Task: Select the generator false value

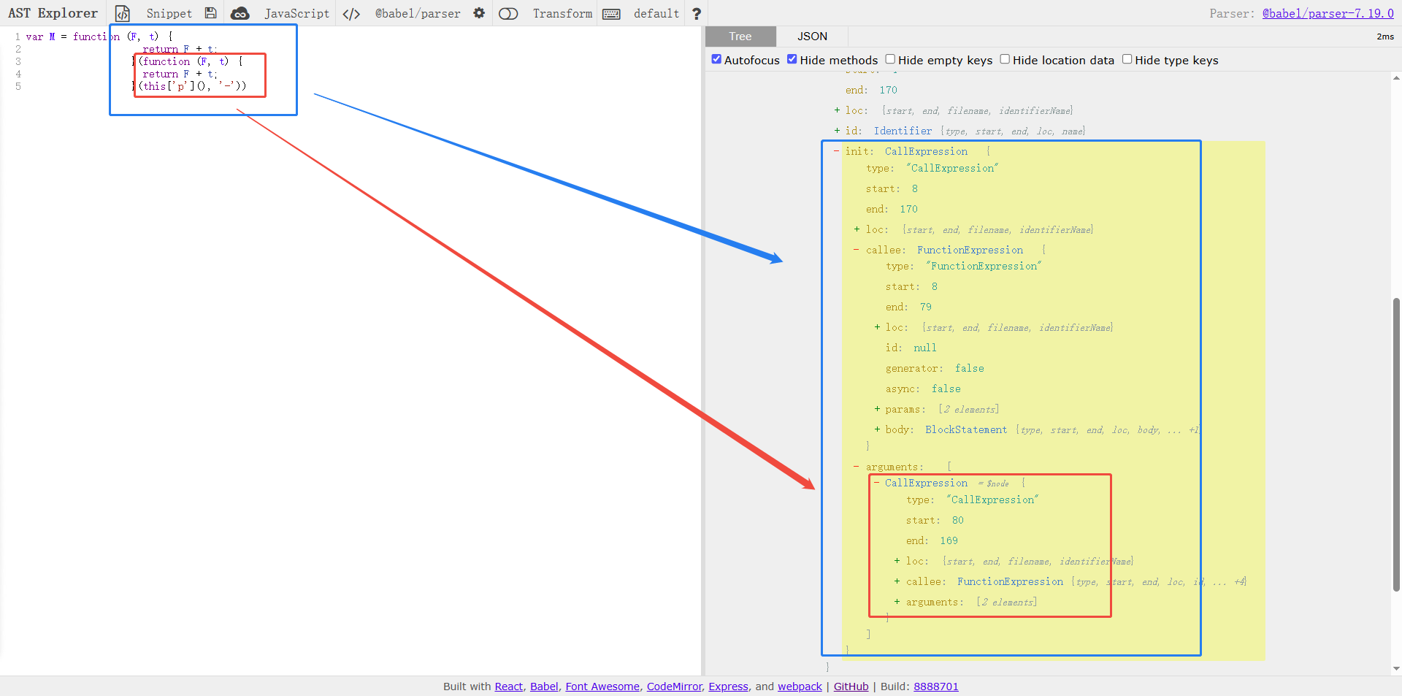Action: [969, 368]
